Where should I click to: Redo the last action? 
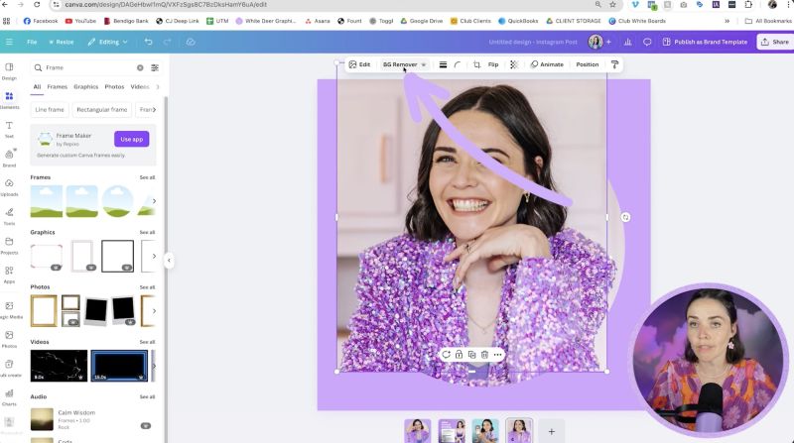[167, 42]
